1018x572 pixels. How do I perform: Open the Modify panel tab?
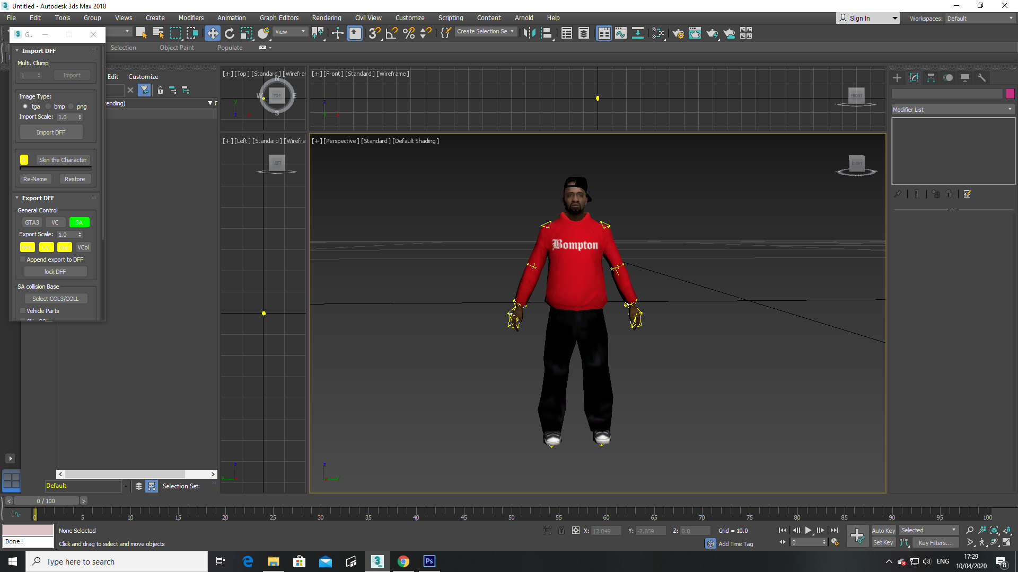coord(914,78)
